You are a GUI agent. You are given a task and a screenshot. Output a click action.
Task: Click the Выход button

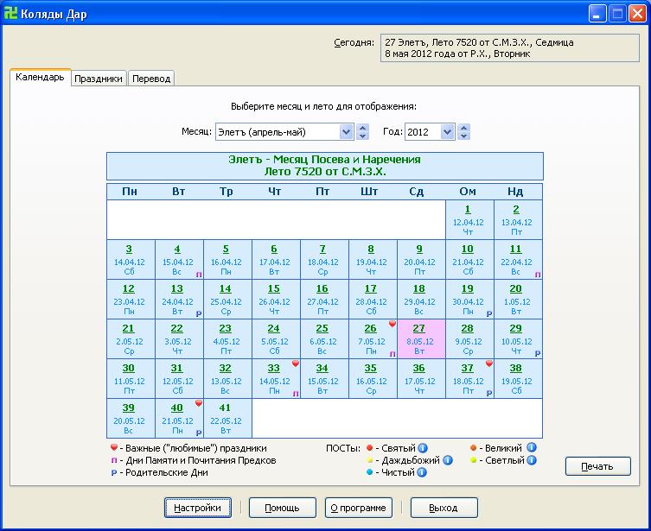coord(444,508)
